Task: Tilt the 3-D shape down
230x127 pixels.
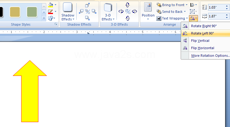Action: pos(127,18)
